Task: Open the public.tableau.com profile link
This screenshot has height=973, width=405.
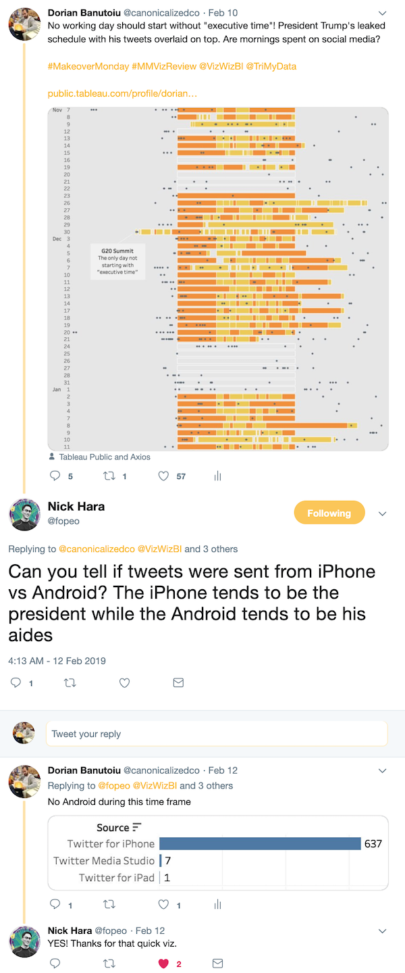Action: pos(122,93)
